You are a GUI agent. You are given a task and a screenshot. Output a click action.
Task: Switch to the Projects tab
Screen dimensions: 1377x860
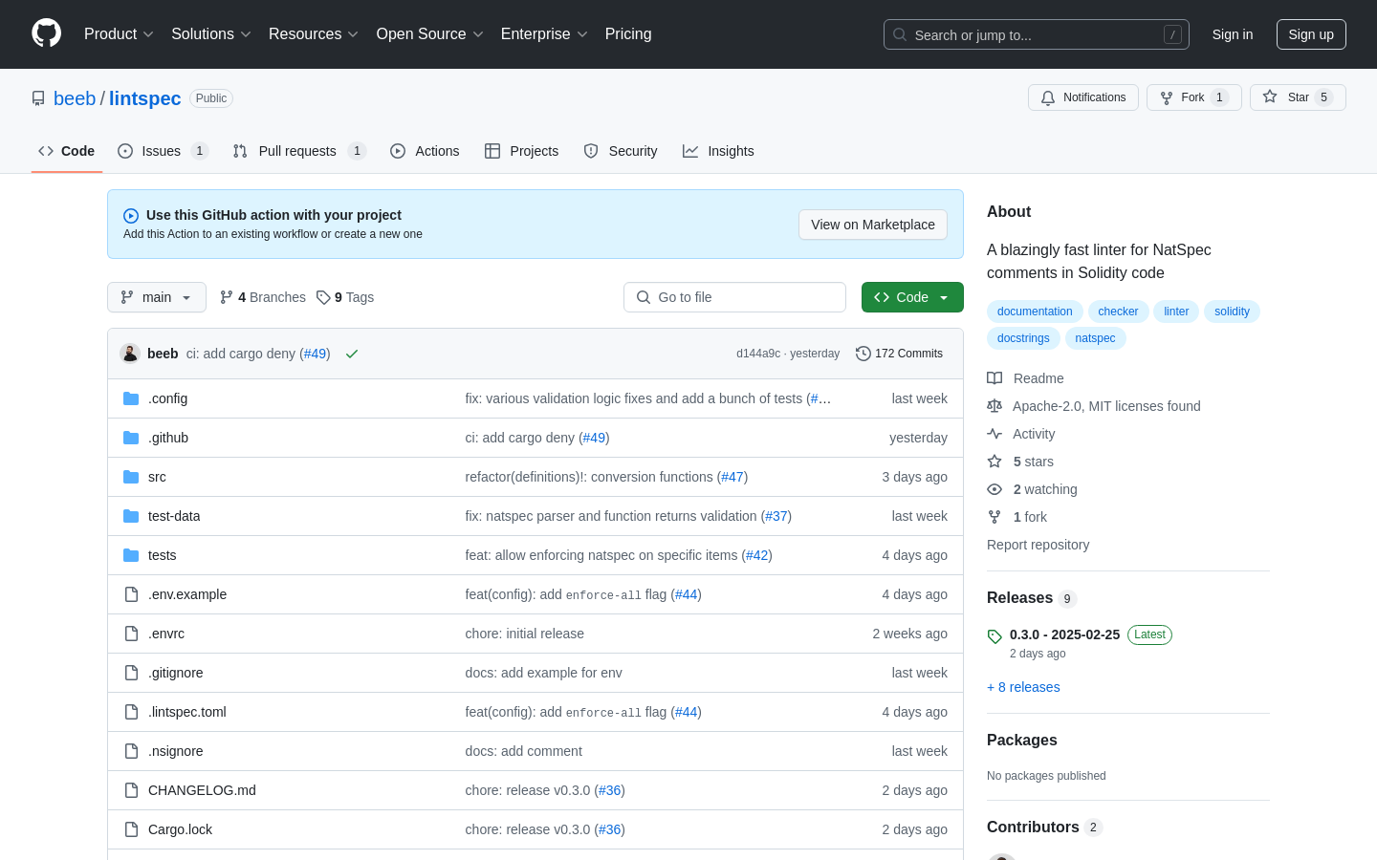pyautogui.click(x=521, y=151)
